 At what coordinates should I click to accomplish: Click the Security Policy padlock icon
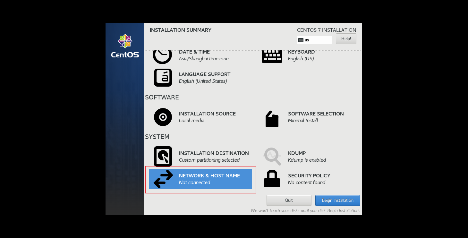point(272,178)
